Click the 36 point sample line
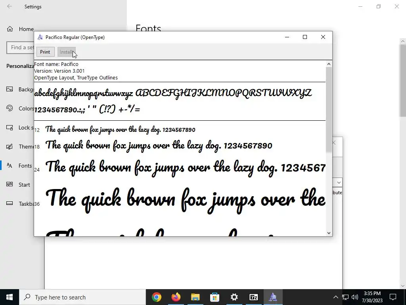This screenshot has height=305, width=406. [x=186, y=201]
